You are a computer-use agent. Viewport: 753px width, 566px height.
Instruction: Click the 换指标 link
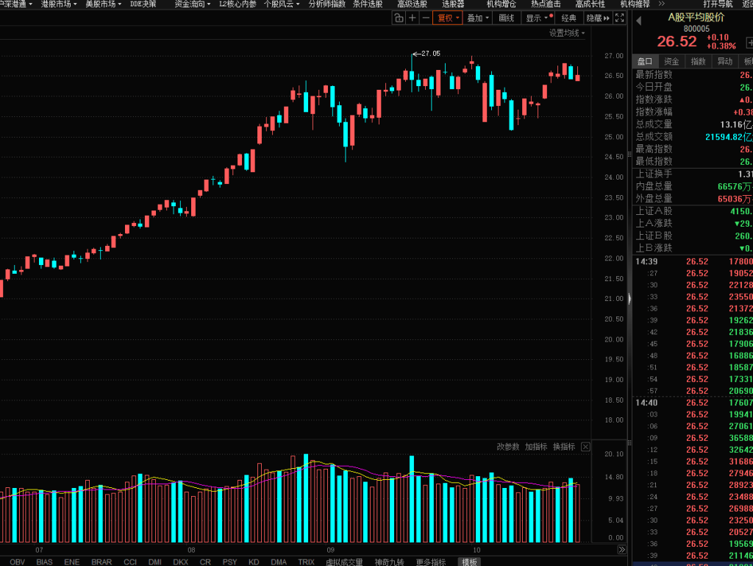pyautogui.click(x=564, y=447)
